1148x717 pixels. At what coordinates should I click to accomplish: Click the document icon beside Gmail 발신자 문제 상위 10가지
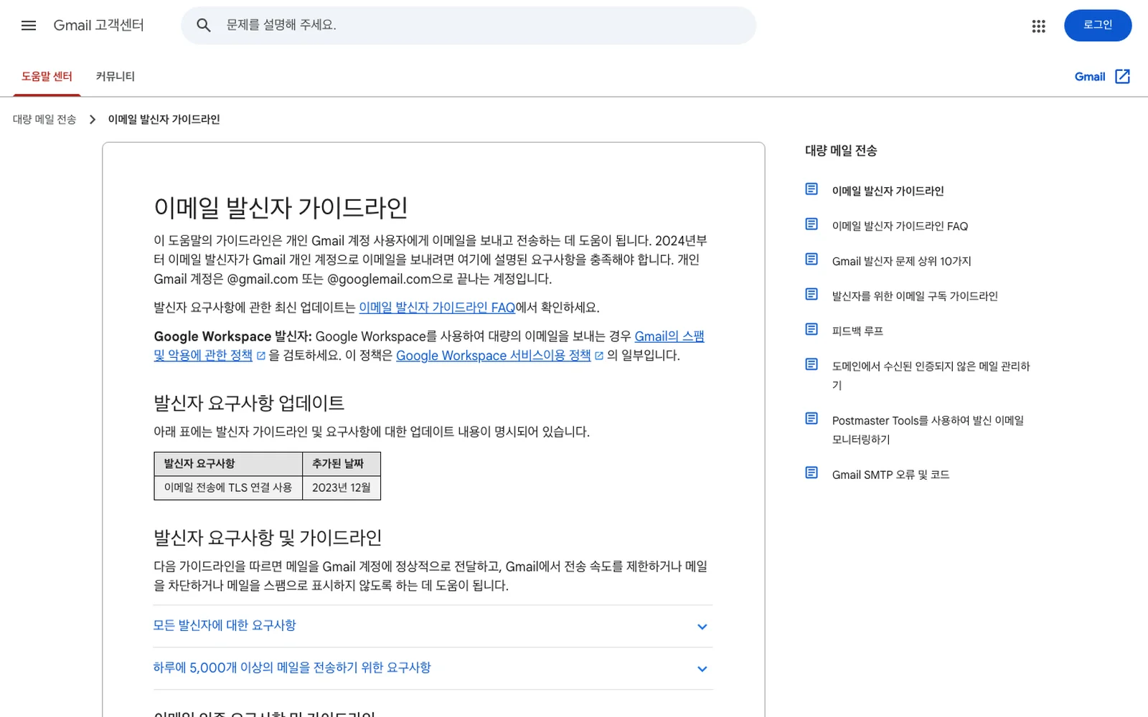(x=811, y=260)
